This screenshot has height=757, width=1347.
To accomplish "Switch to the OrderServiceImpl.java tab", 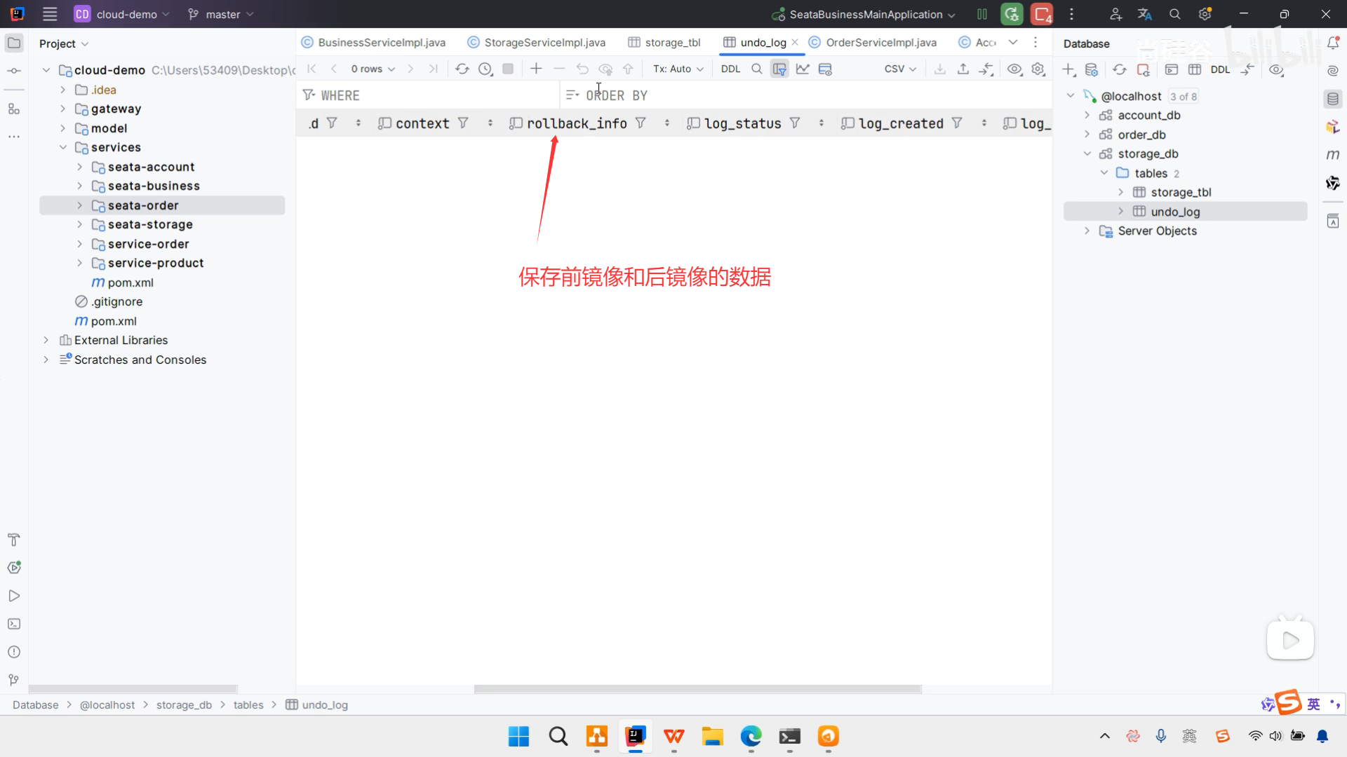I will [880, 42].
